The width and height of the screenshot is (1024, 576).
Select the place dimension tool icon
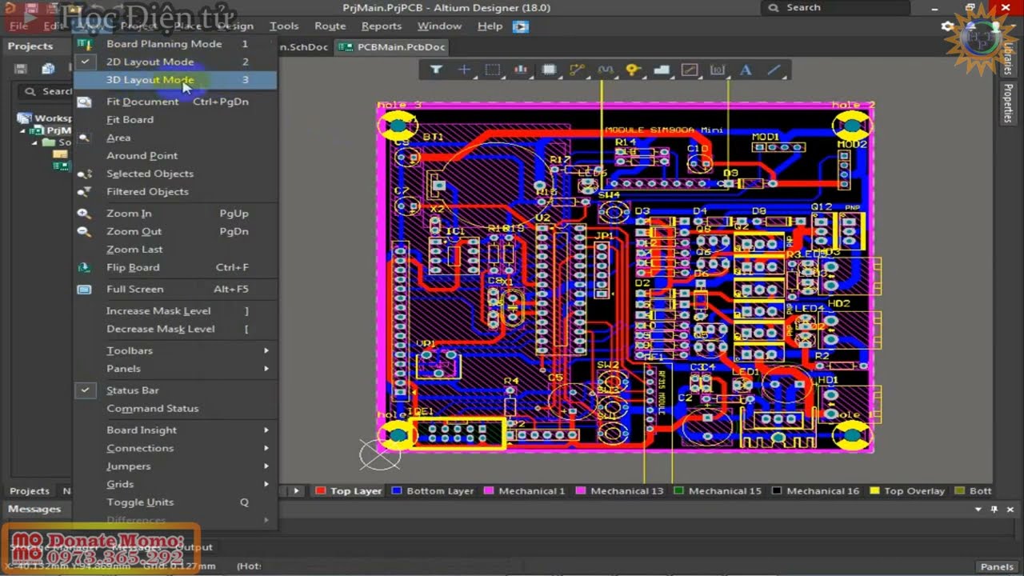718,70
